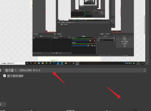This screenshot has width=151, height=111.
Task: Open File Explorer icon in previewed taskbar
Action: point(43,63)
